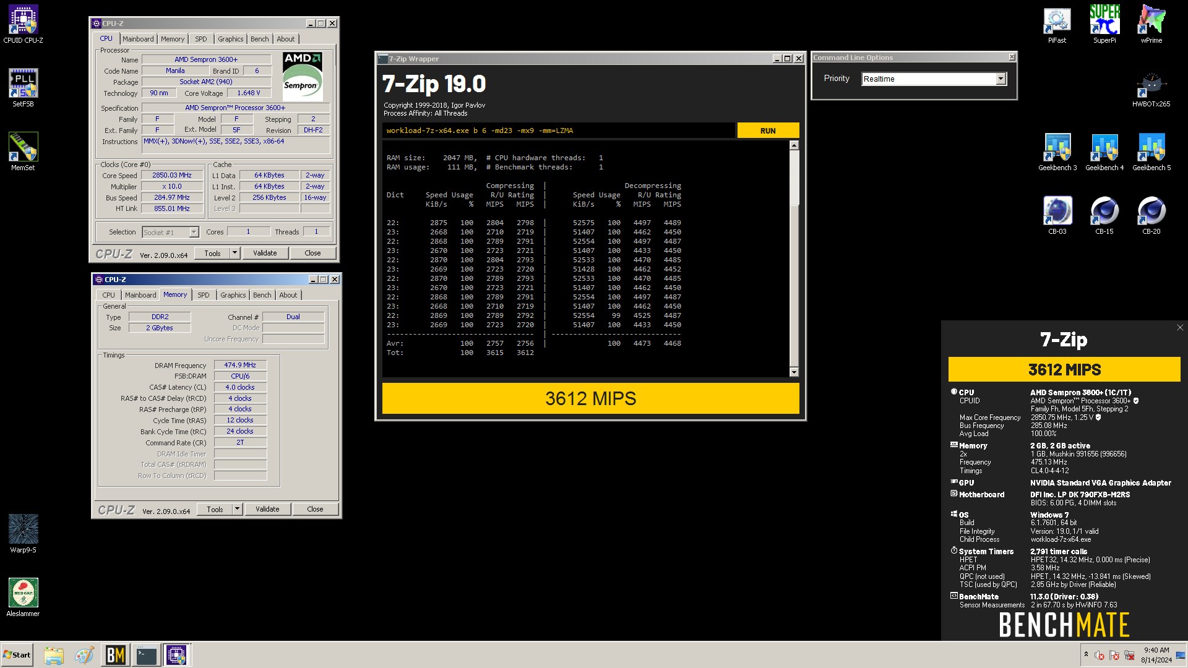Click the 3612 MIPS result bar in wrapper
Image resolution: width=1188 pixels, height=668 pixels.
590,398
